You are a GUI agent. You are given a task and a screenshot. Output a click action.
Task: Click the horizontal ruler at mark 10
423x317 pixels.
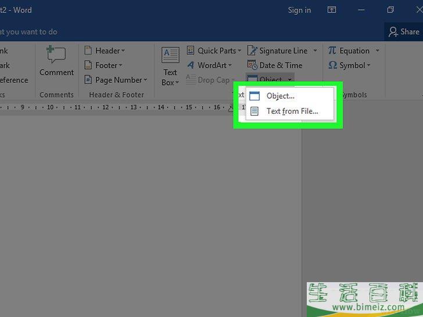coord(50,107)
